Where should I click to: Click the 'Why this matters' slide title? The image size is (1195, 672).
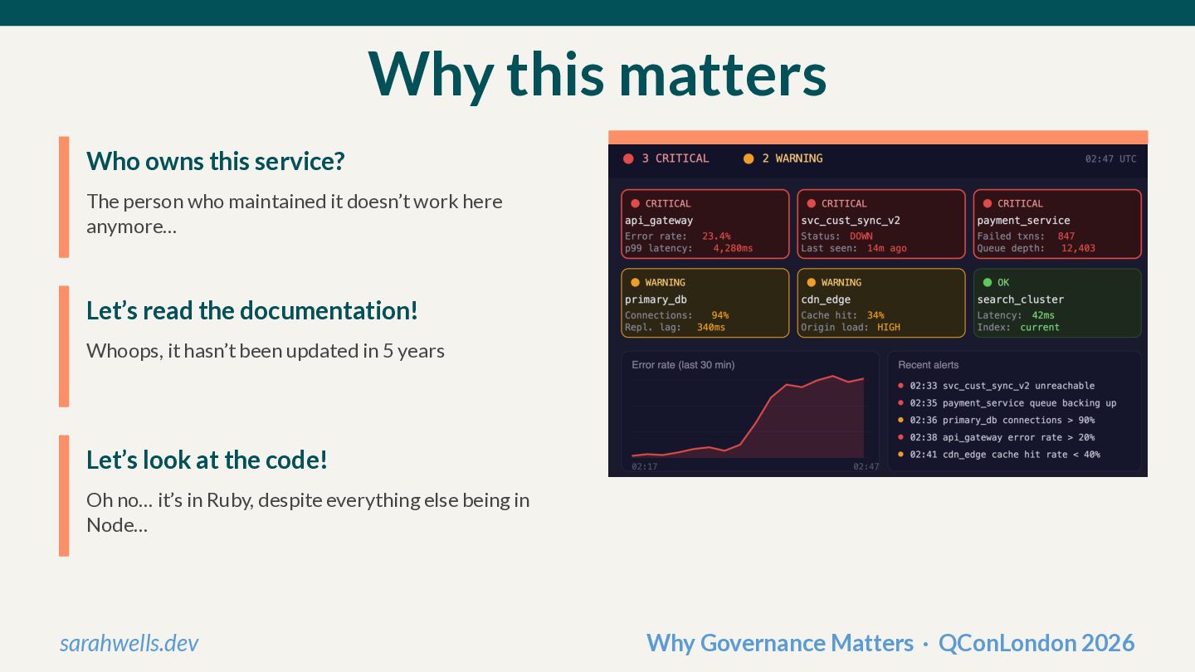pyautogui.click(x=597, y=74)
